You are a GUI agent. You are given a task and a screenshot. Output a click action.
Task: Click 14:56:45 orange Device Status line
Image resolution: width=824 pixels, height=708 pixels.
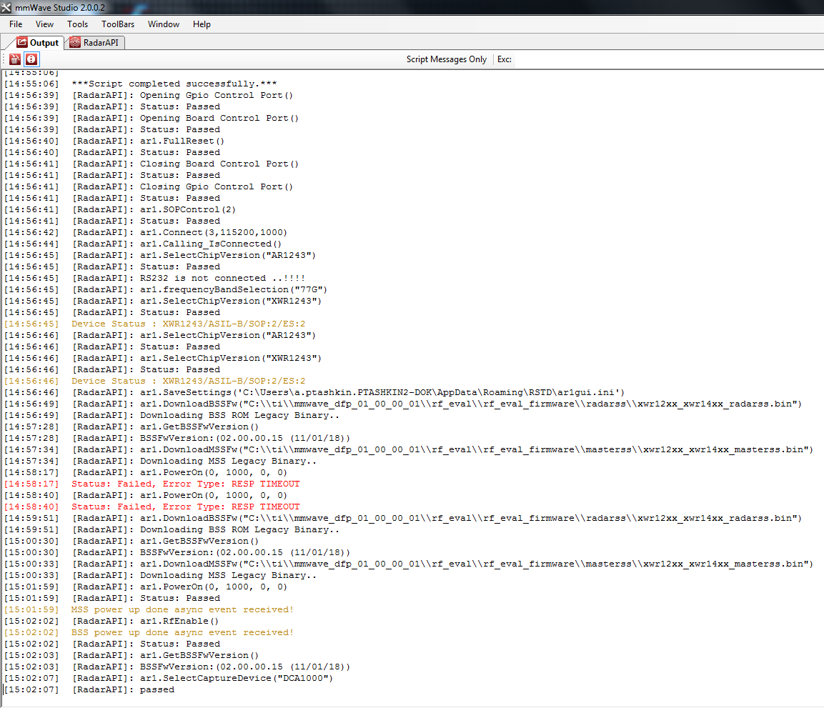pyautogui.click(x=154, y=324)
